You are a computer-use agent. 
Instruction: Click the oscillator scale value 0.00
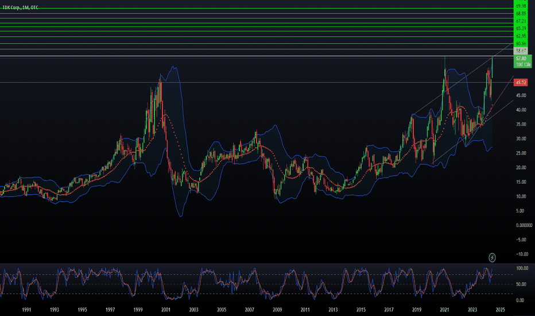coord(520,300)
